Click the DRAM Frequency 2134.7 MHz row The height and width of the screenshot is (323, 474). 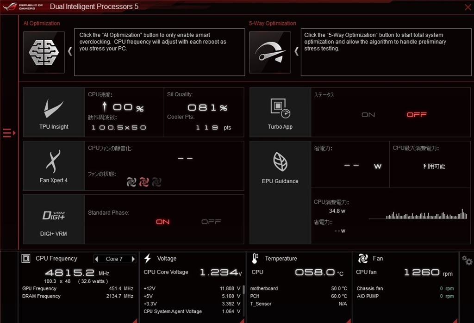(x=78, y=296)
